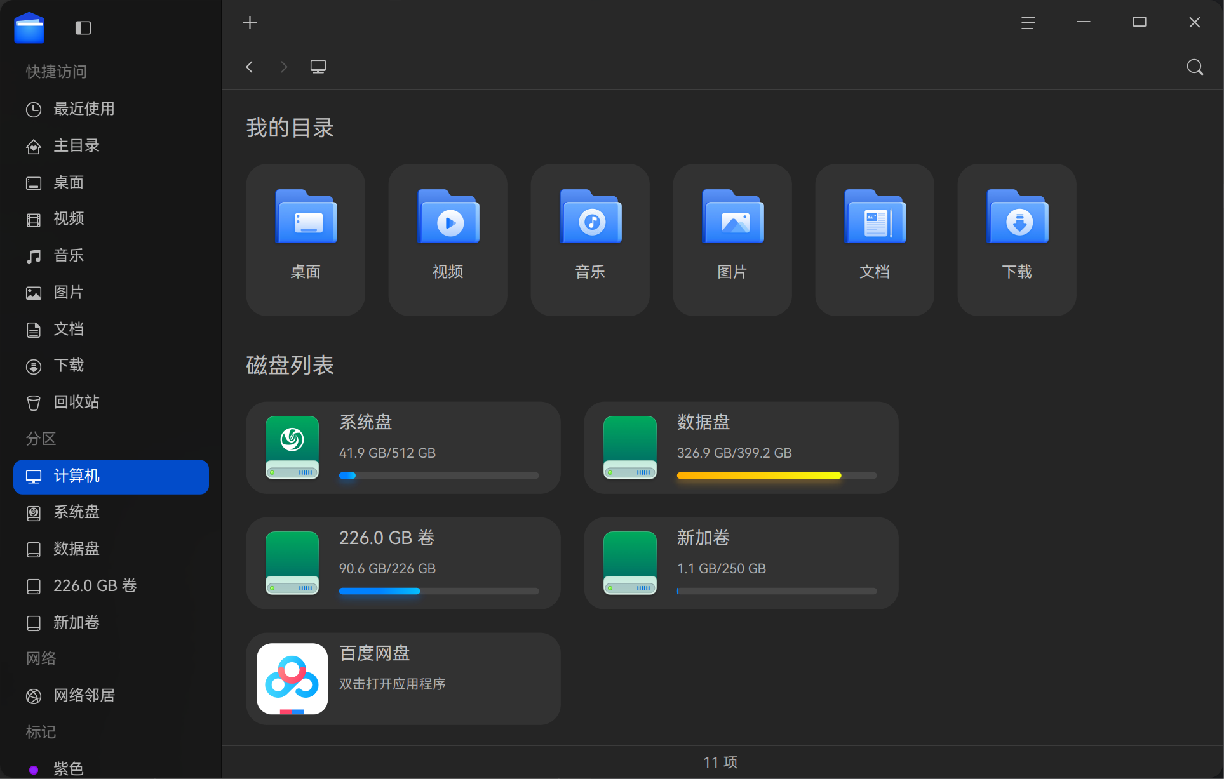Select the 数据盘 disk card icon
Screen dimensions: 1224x779
tap(630, 448)
